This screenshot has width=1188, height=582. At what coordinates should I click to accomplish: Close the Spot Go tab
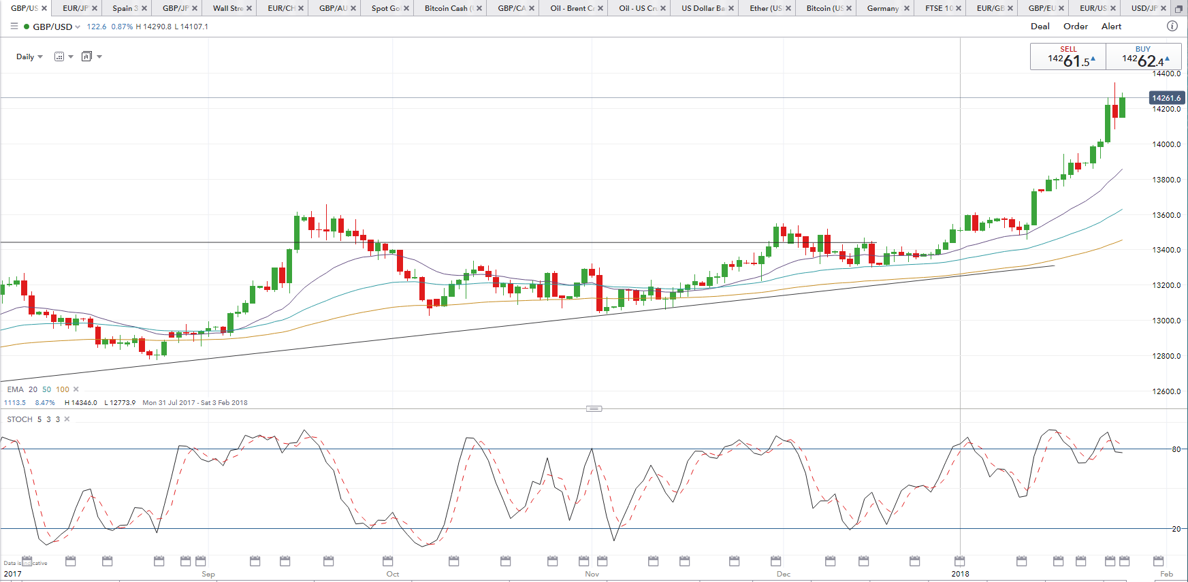(x=406, y=8)
